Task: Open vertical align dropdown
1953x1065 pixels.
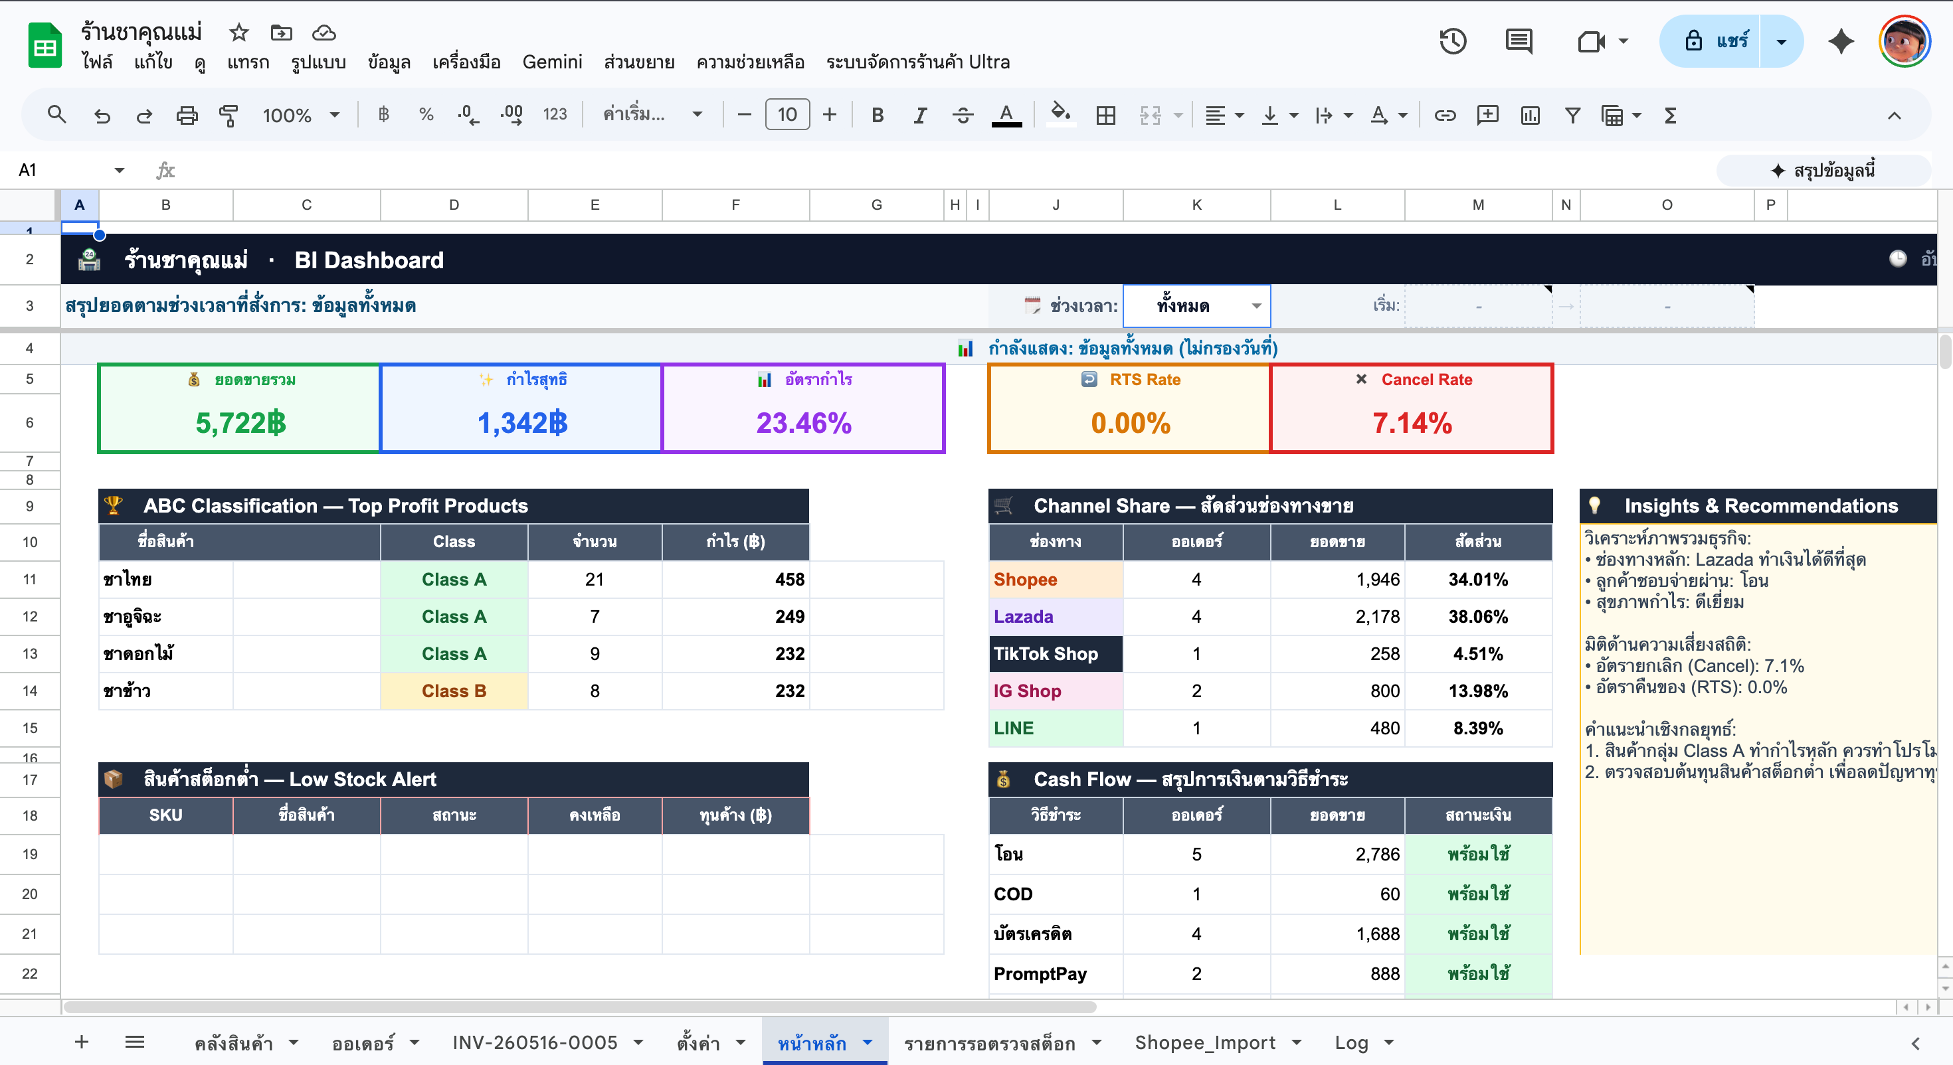Action: tap(1279, 116)
